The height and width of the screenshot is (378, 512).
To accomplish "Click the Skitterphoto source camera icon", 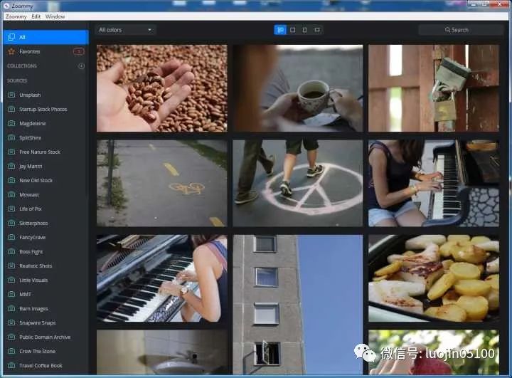I will pyautogui.click(x=11, y=223).
